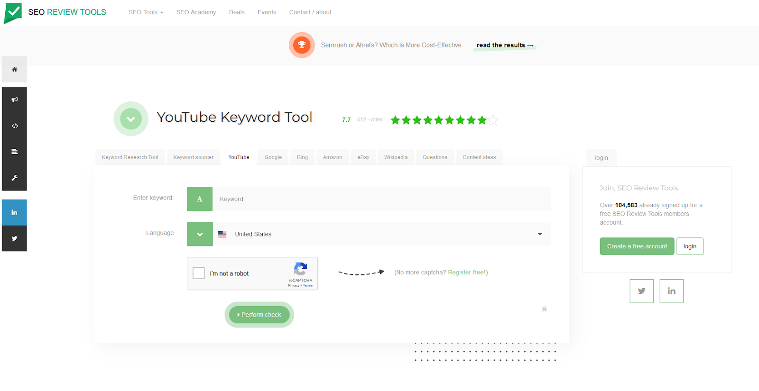Image resolution: width=759 pixels, height=391 pixels.
Task: Switch to the Google tab
Action: point(273,157)
